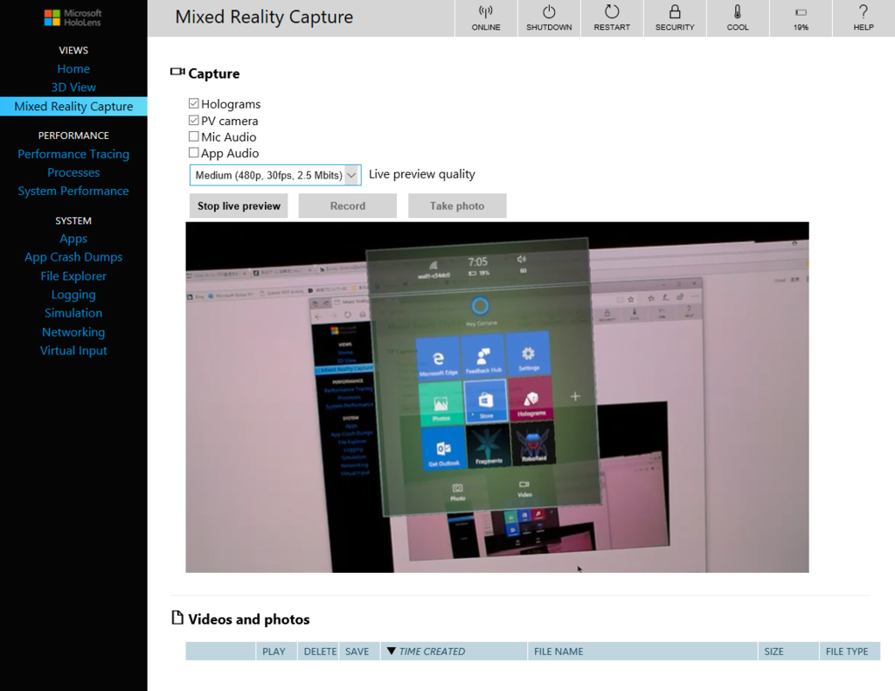Image resolution: width=895 pixels, height=691 pixels.
Task: Check the Mic Audio option
Action: [x=193, y=136]
